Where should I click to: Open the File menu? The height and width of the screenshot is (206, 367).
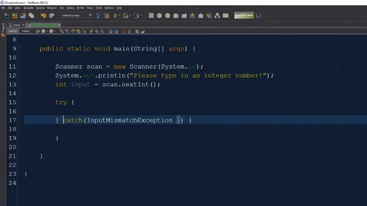tap(3, 8)
